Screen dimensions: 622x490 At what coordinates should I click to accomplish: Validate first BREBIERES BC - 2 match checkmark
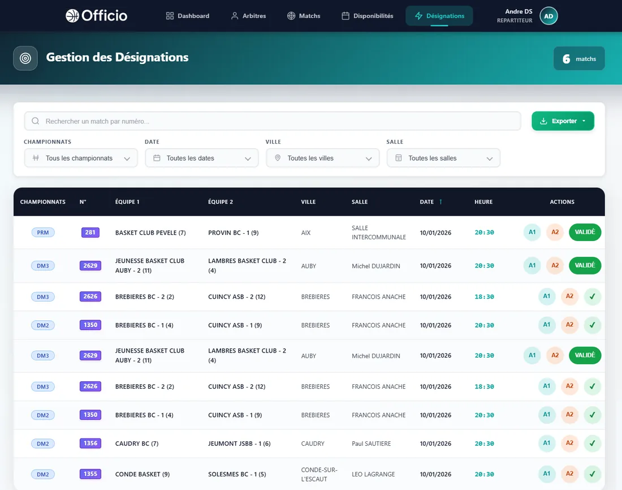click(x=592, y=296)
